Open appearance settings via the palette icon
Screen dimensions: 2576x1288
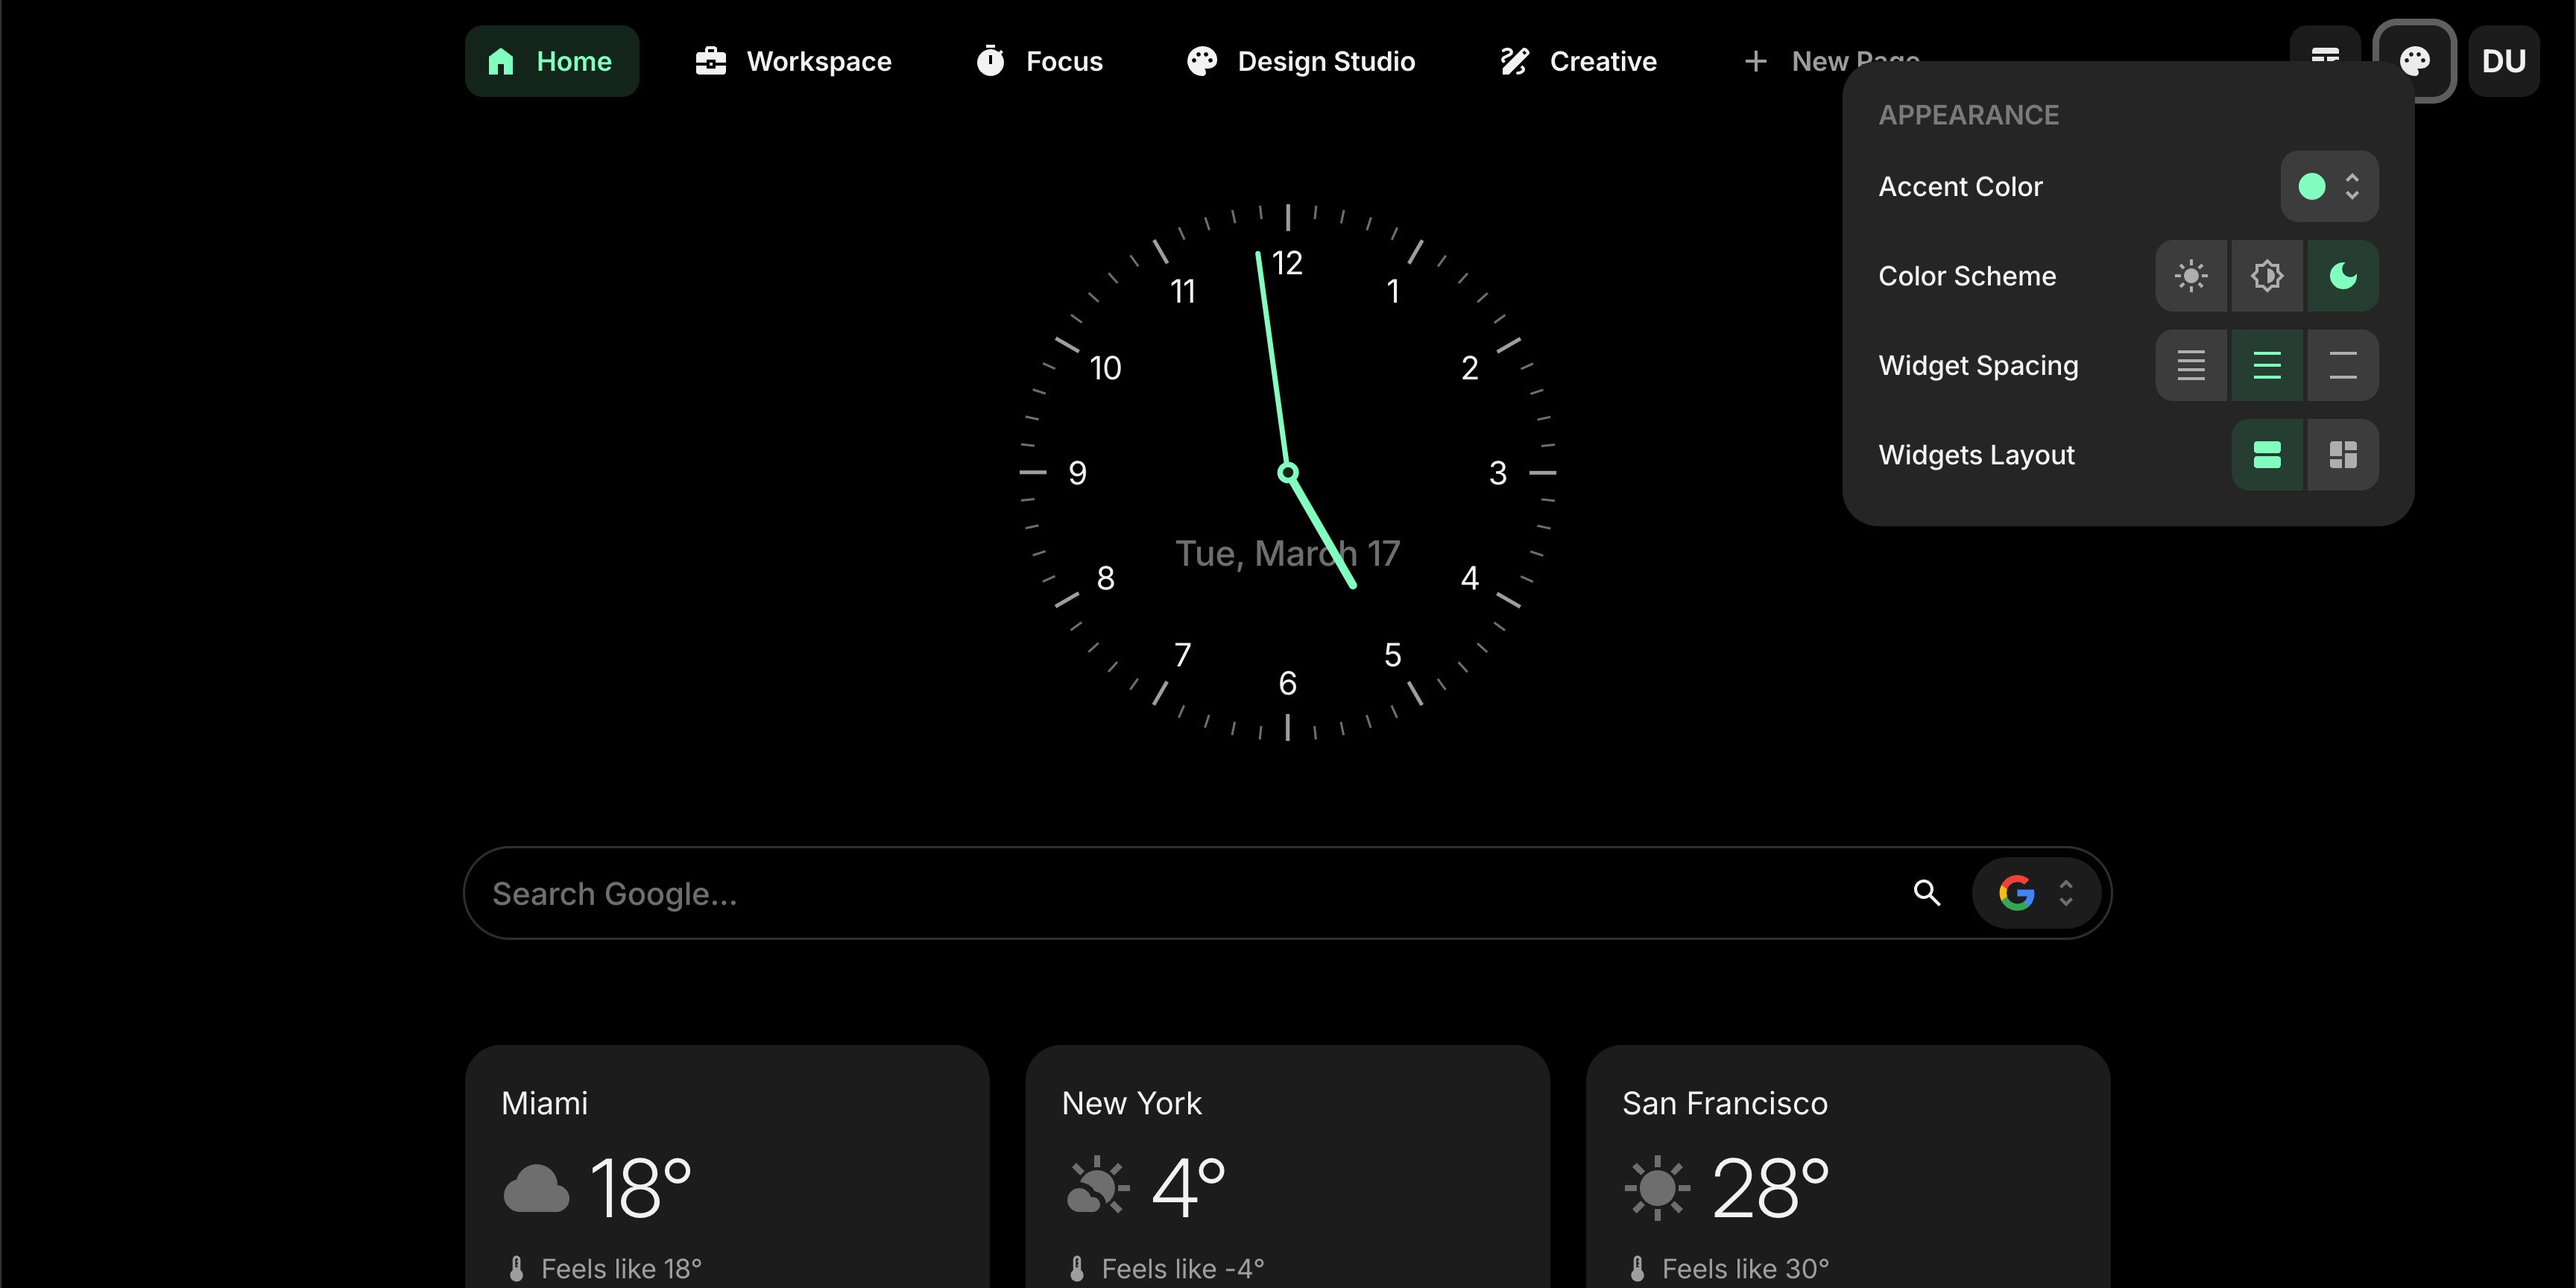[x=2416, y=60]
